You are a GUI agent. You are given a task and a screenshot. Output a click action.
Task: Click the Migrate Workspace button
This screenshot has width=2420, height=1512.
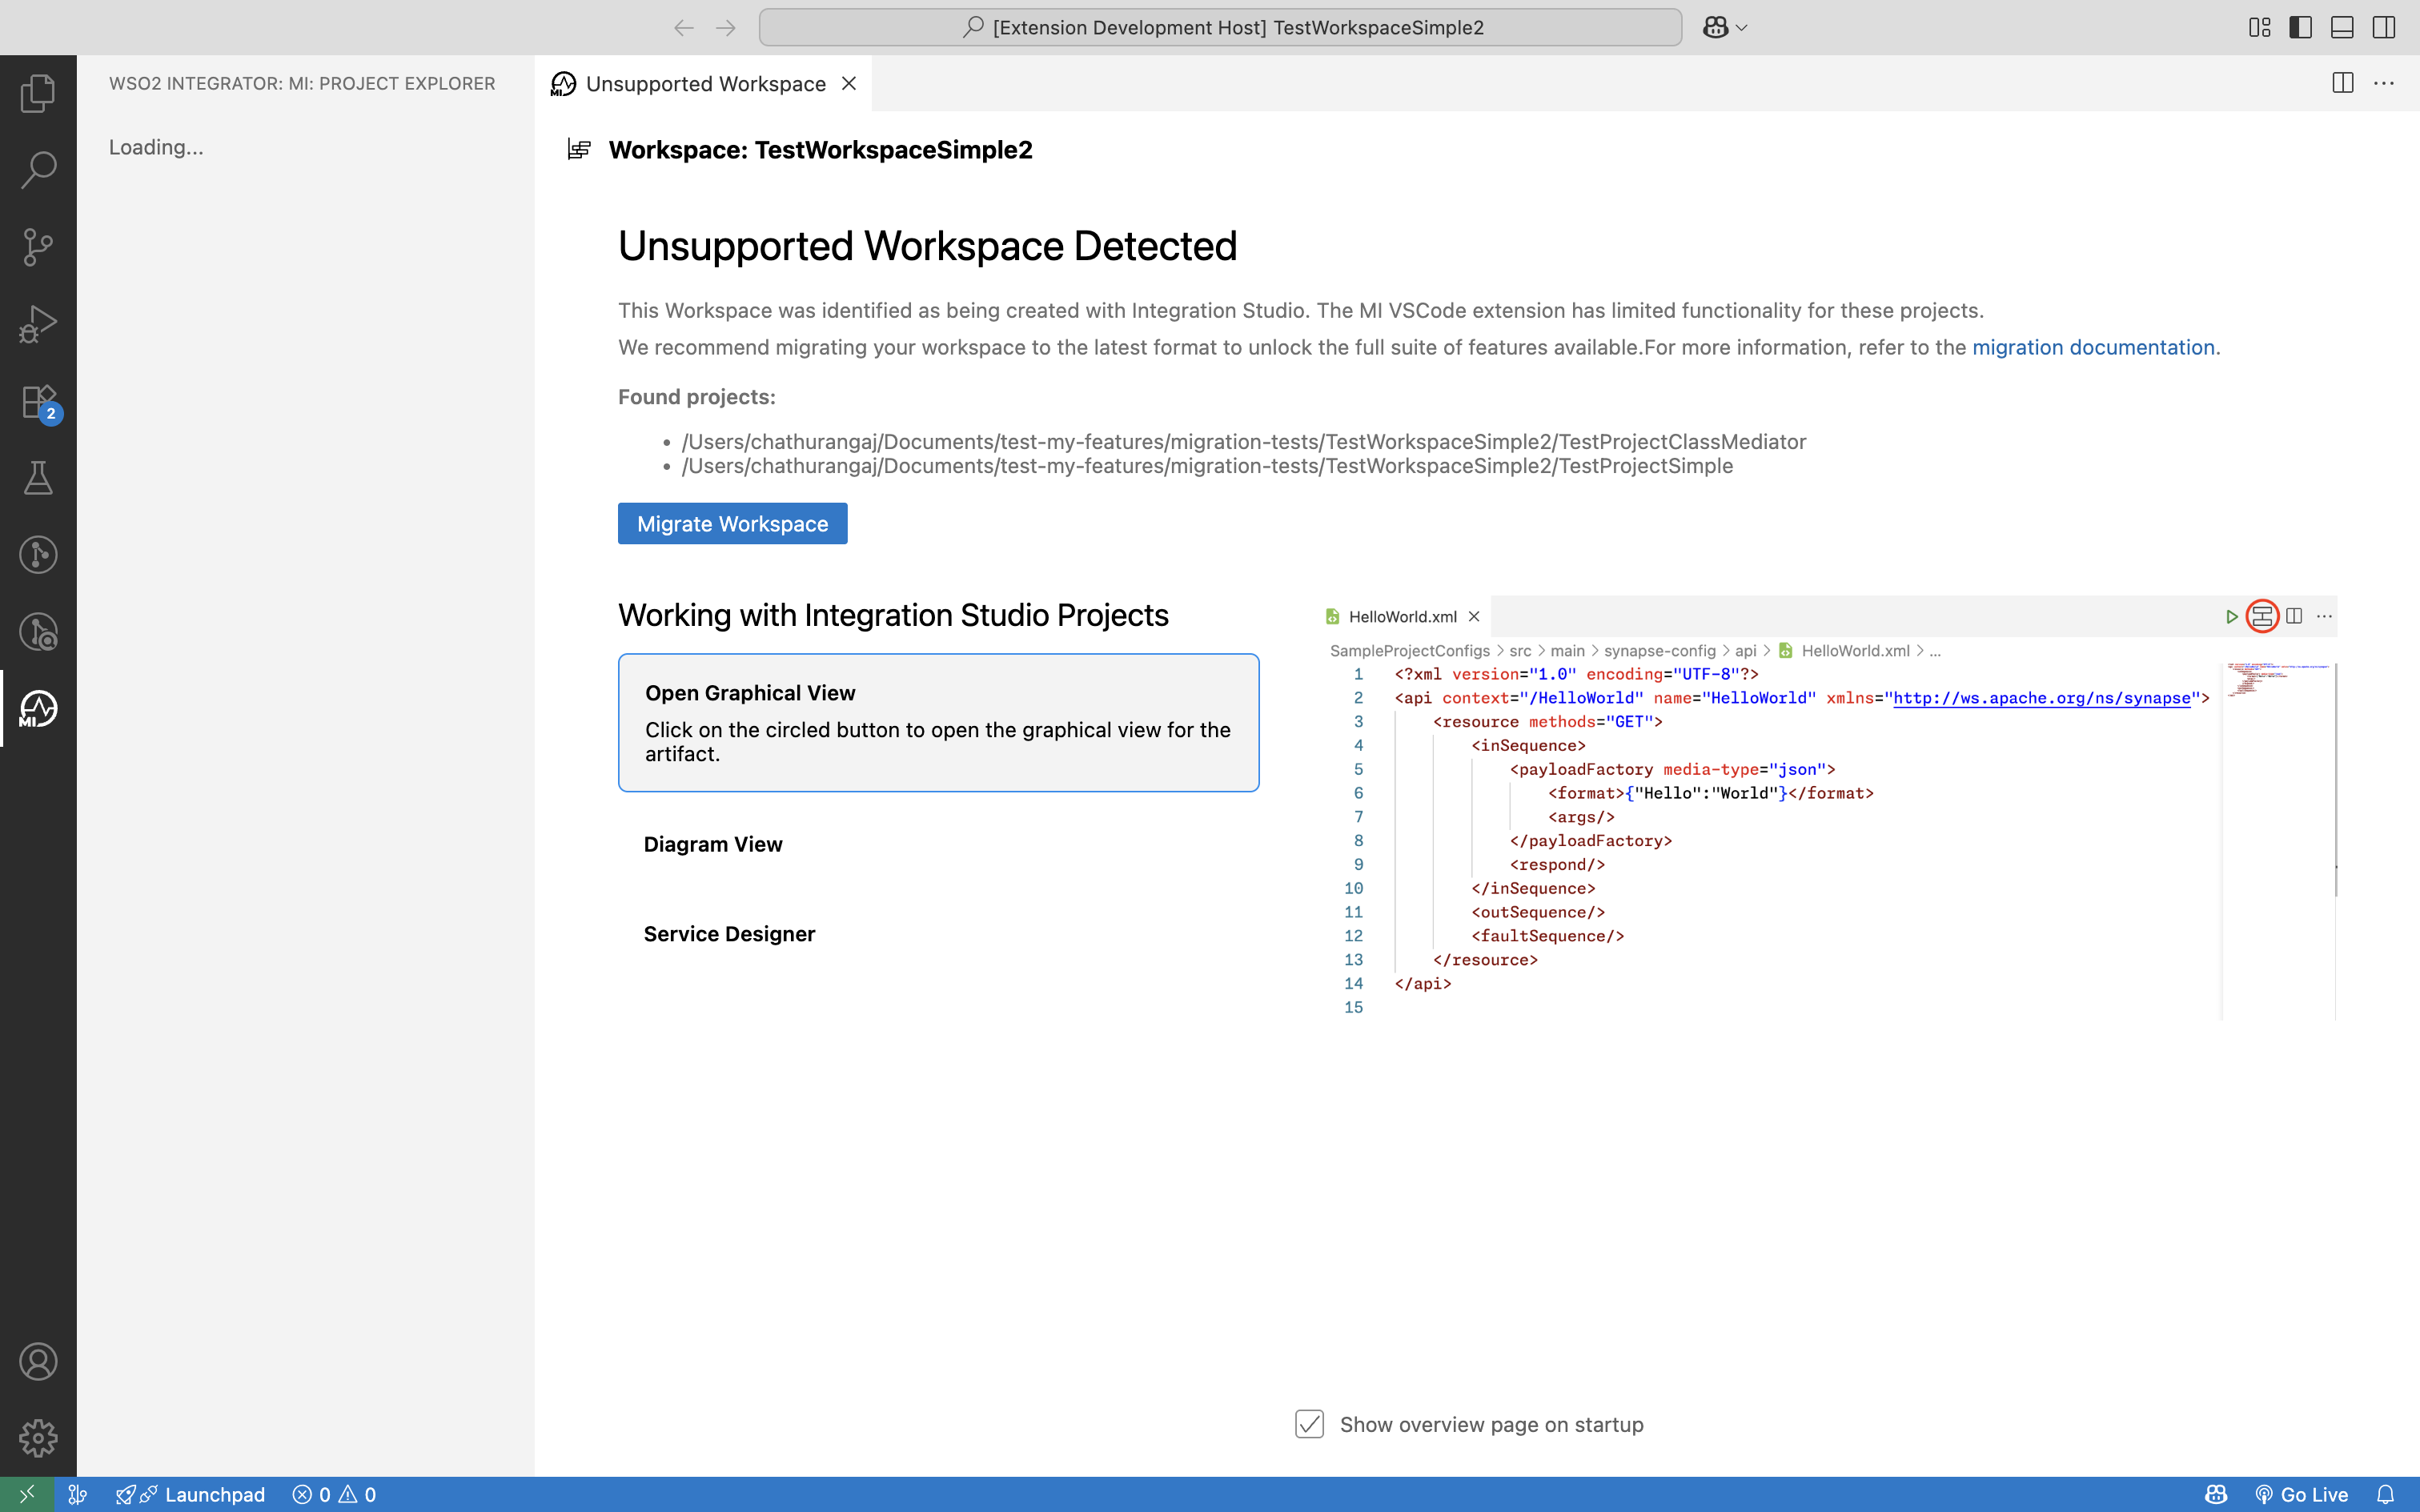coord(732,523)
